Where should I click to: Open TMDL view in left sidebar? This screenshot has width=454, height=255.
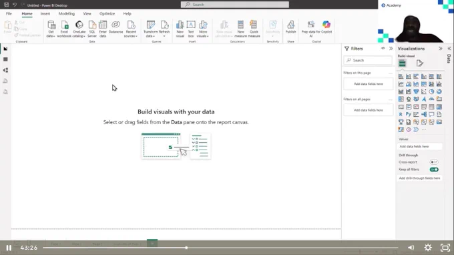tap(5, 91)
